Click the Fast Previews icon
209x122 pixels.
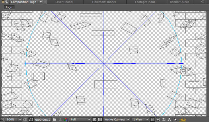click(158, 119)
